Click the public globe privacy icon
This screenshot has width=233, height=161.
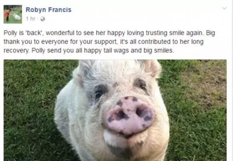point(43,19)
